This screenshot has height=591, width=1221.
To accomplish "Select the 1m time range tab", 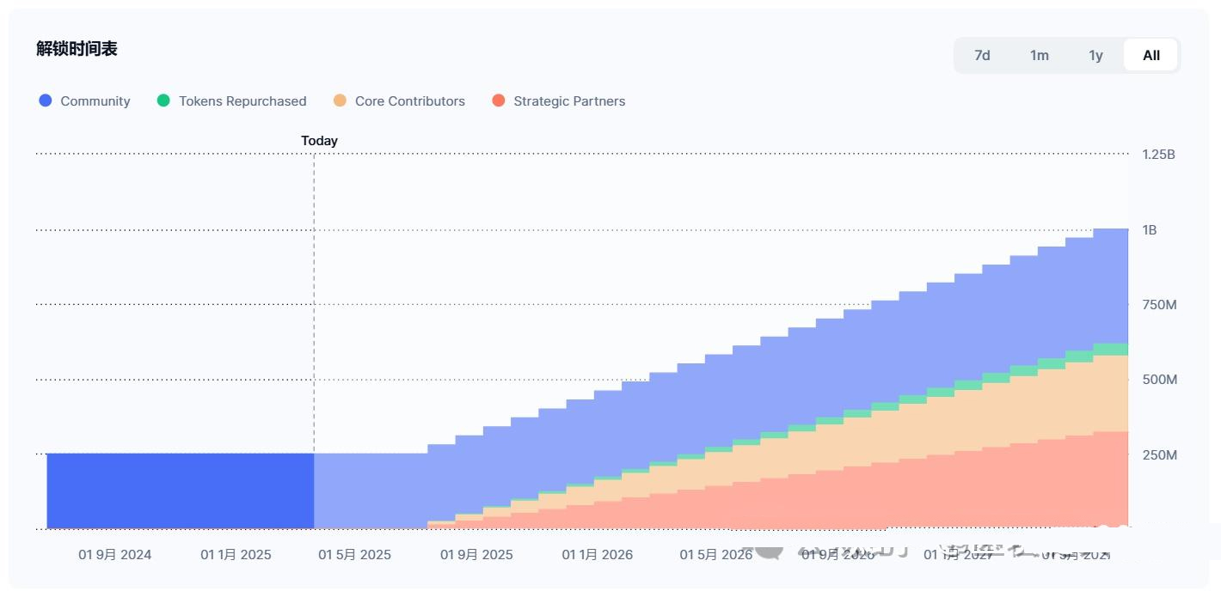I will point(1040,55).
